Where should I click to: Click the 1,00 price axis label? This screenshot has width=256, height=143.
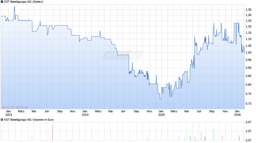point(248,52)
